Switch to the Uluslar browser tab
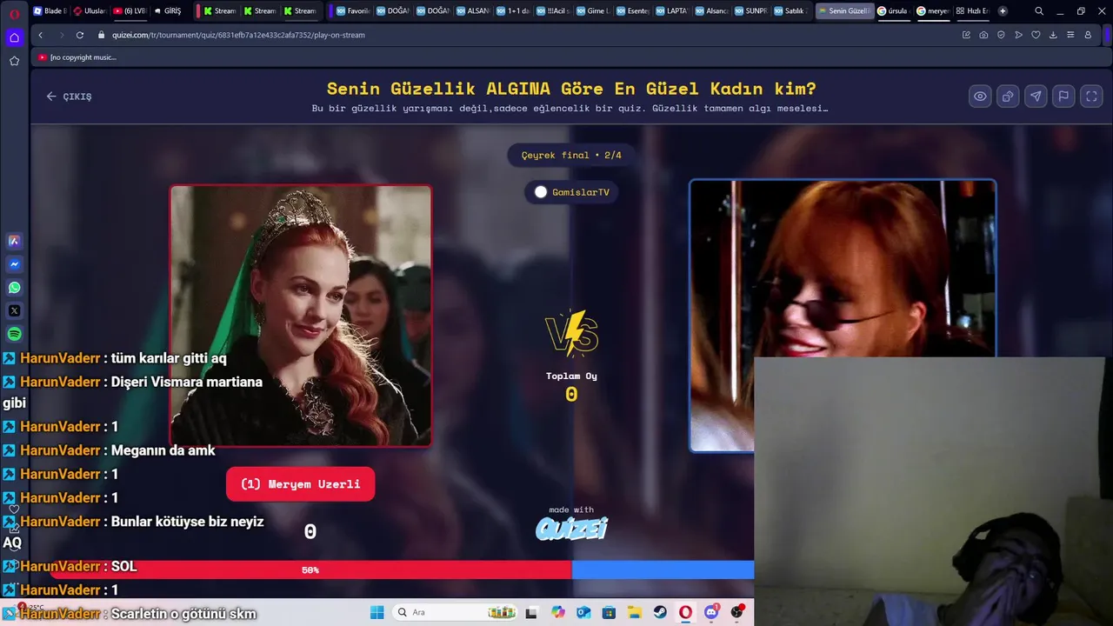1113x626 pixels. click(90, 11)
